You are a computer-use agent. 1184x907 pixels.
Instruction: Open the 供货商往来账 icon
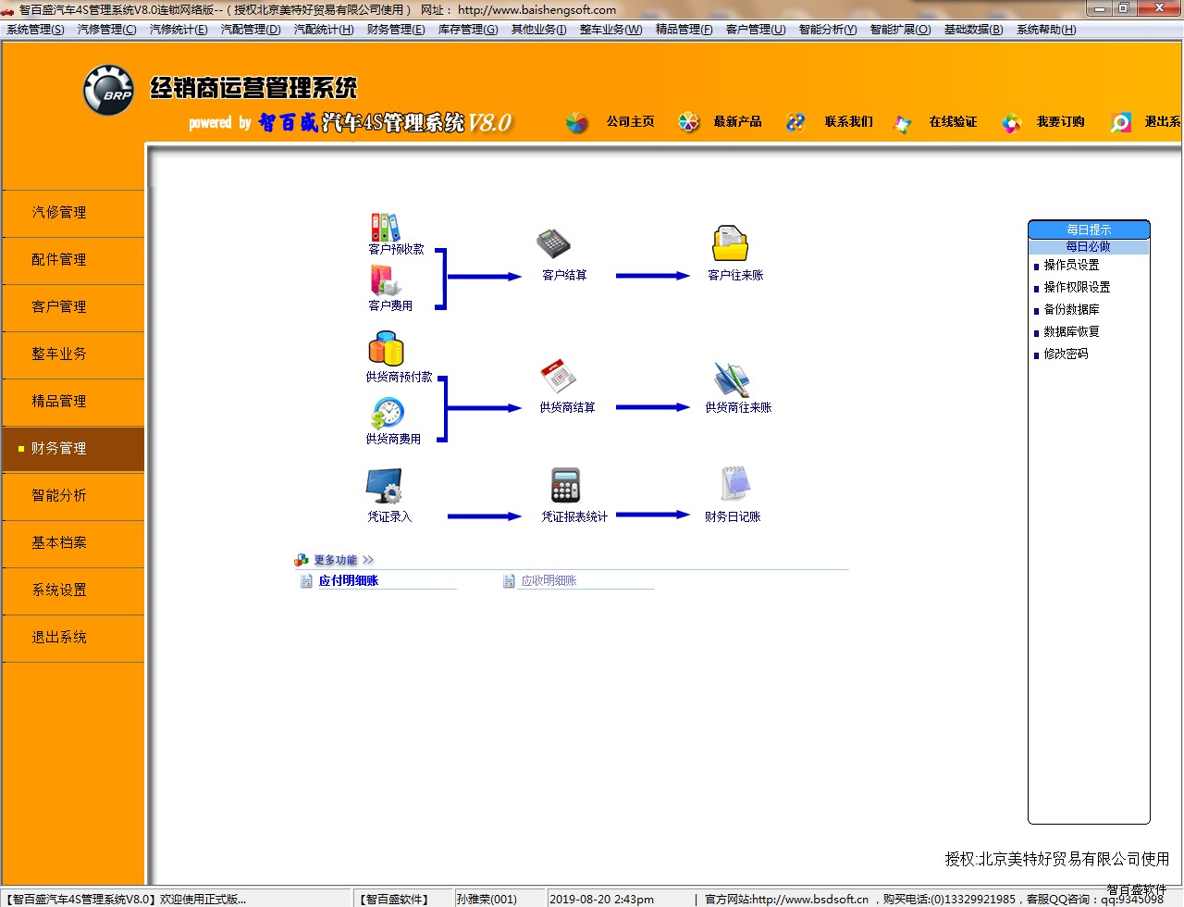click(x=732, y=379)
